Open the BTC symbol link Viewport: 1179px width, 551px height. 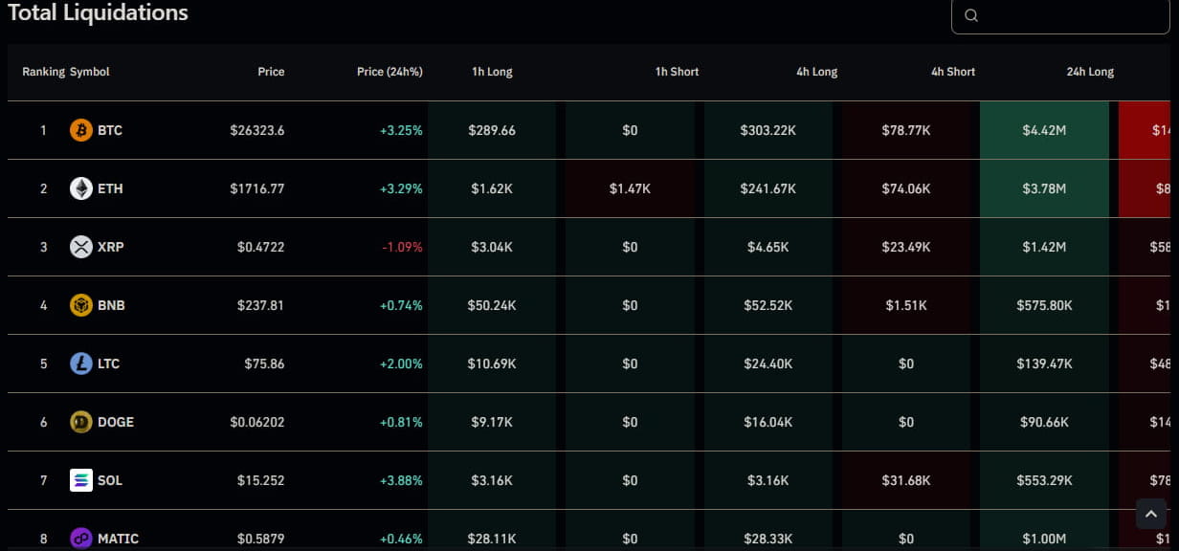point(110,130)
